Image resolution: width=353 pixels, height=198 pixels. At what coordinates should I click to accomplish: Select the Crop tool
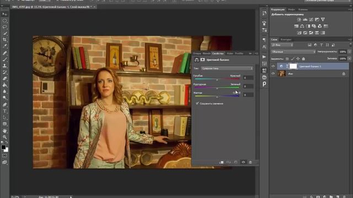[x=4, y=40]
